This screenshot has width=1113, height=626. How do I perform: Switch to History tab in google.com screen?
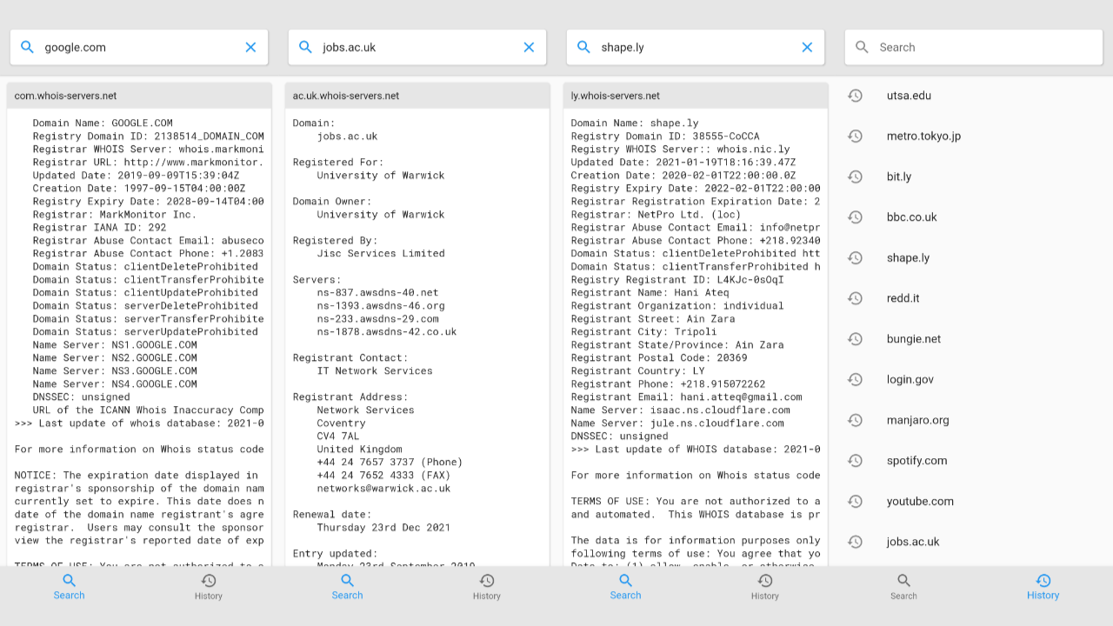point(209,587)
